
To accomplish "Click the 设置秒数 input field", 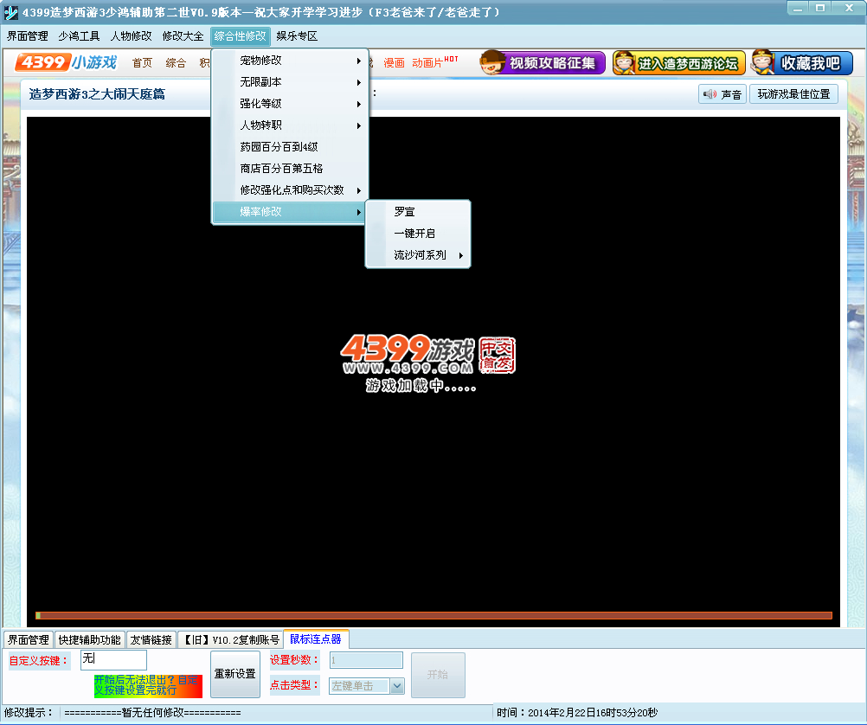I will point(366,660).
